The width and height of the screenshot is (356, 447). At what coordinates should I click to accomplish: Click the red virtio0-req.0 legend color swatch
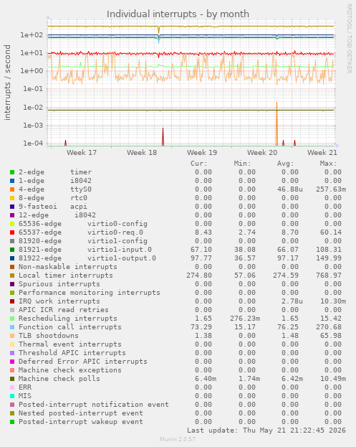tap(12, 232)
